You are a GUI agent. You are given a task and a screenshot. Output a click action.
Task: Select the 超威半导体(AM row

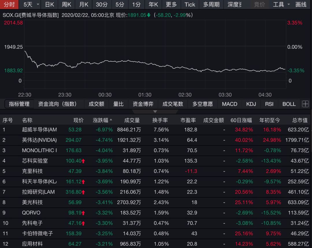[x=155, y=130]
